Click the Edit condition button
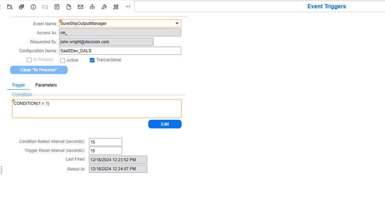 (x=165, y=124)
